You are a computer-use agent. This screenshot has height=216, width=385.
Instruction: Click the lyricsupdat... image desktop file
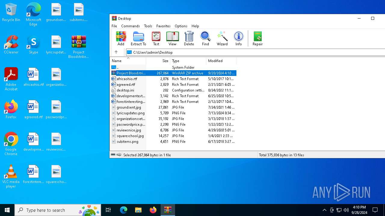click(x=56, y=45)
